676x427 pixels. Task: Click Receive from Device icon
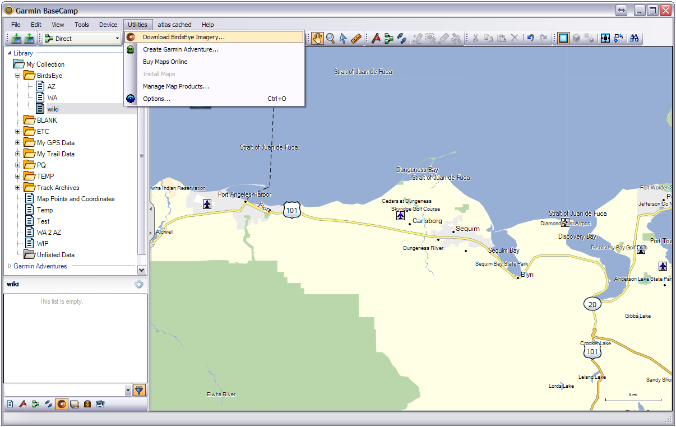[29, 38]
